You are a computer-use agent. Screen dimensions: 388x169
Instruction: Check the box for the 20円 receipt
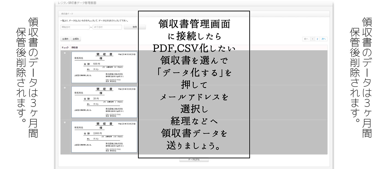point(65,88)
